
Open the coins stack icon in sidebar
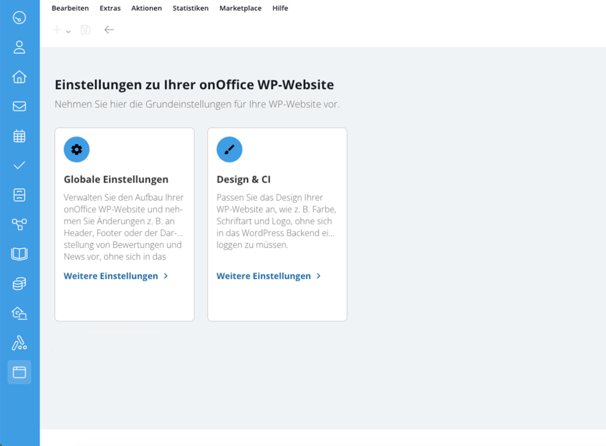(19, 284)
